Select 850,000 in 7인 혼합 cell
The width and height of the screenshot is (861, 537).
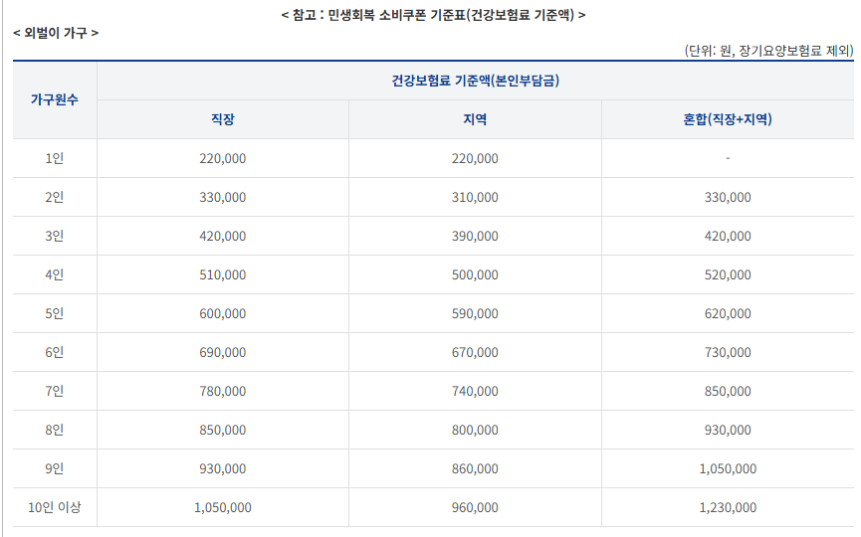click(728, 392)
